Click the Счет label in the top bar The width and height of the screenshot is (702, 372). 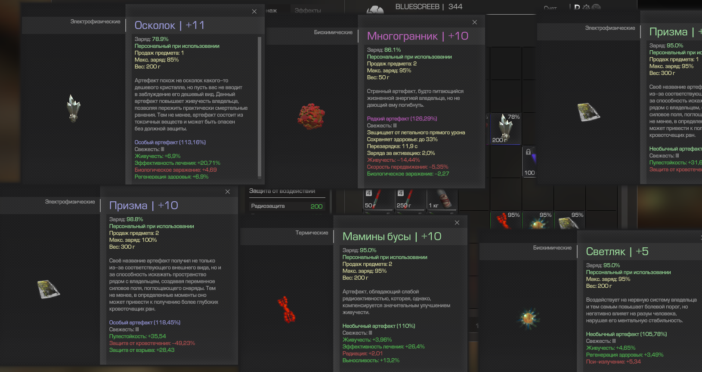550,8
